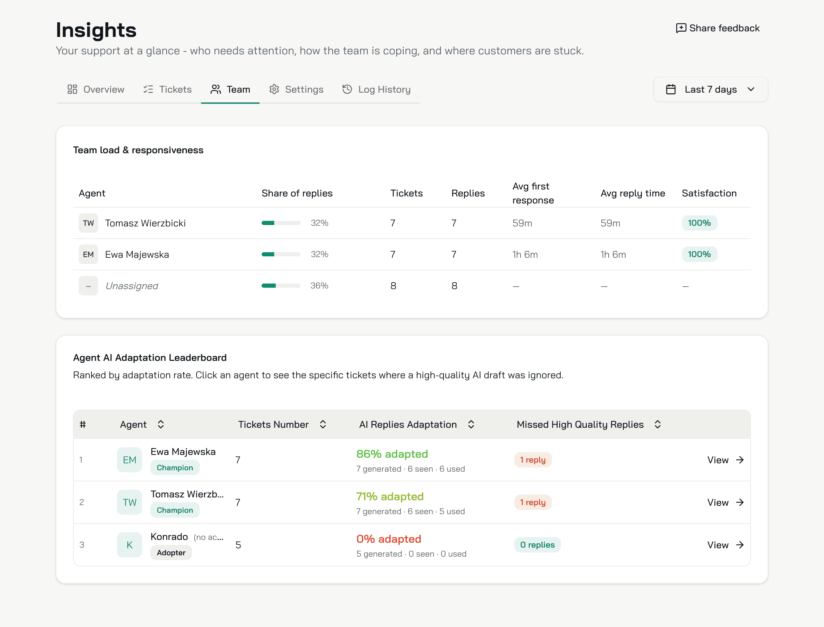
Task: View Ewa Majewska's leaderboard details
Action: pyautogui.click(x=725, y=460)
